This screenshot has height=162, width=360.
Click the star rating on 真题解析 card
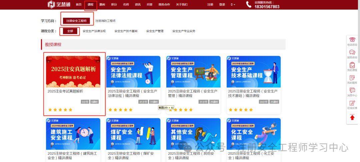(60, 110)
